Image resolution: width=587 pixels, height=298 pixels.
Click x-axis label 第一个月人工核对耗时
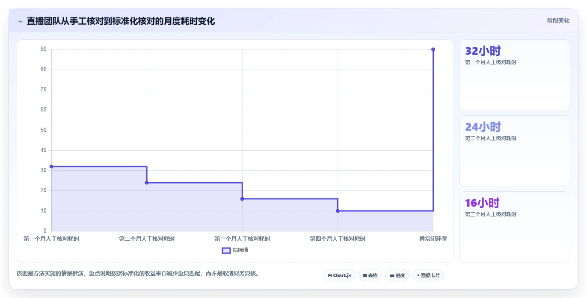click(51, 239)
